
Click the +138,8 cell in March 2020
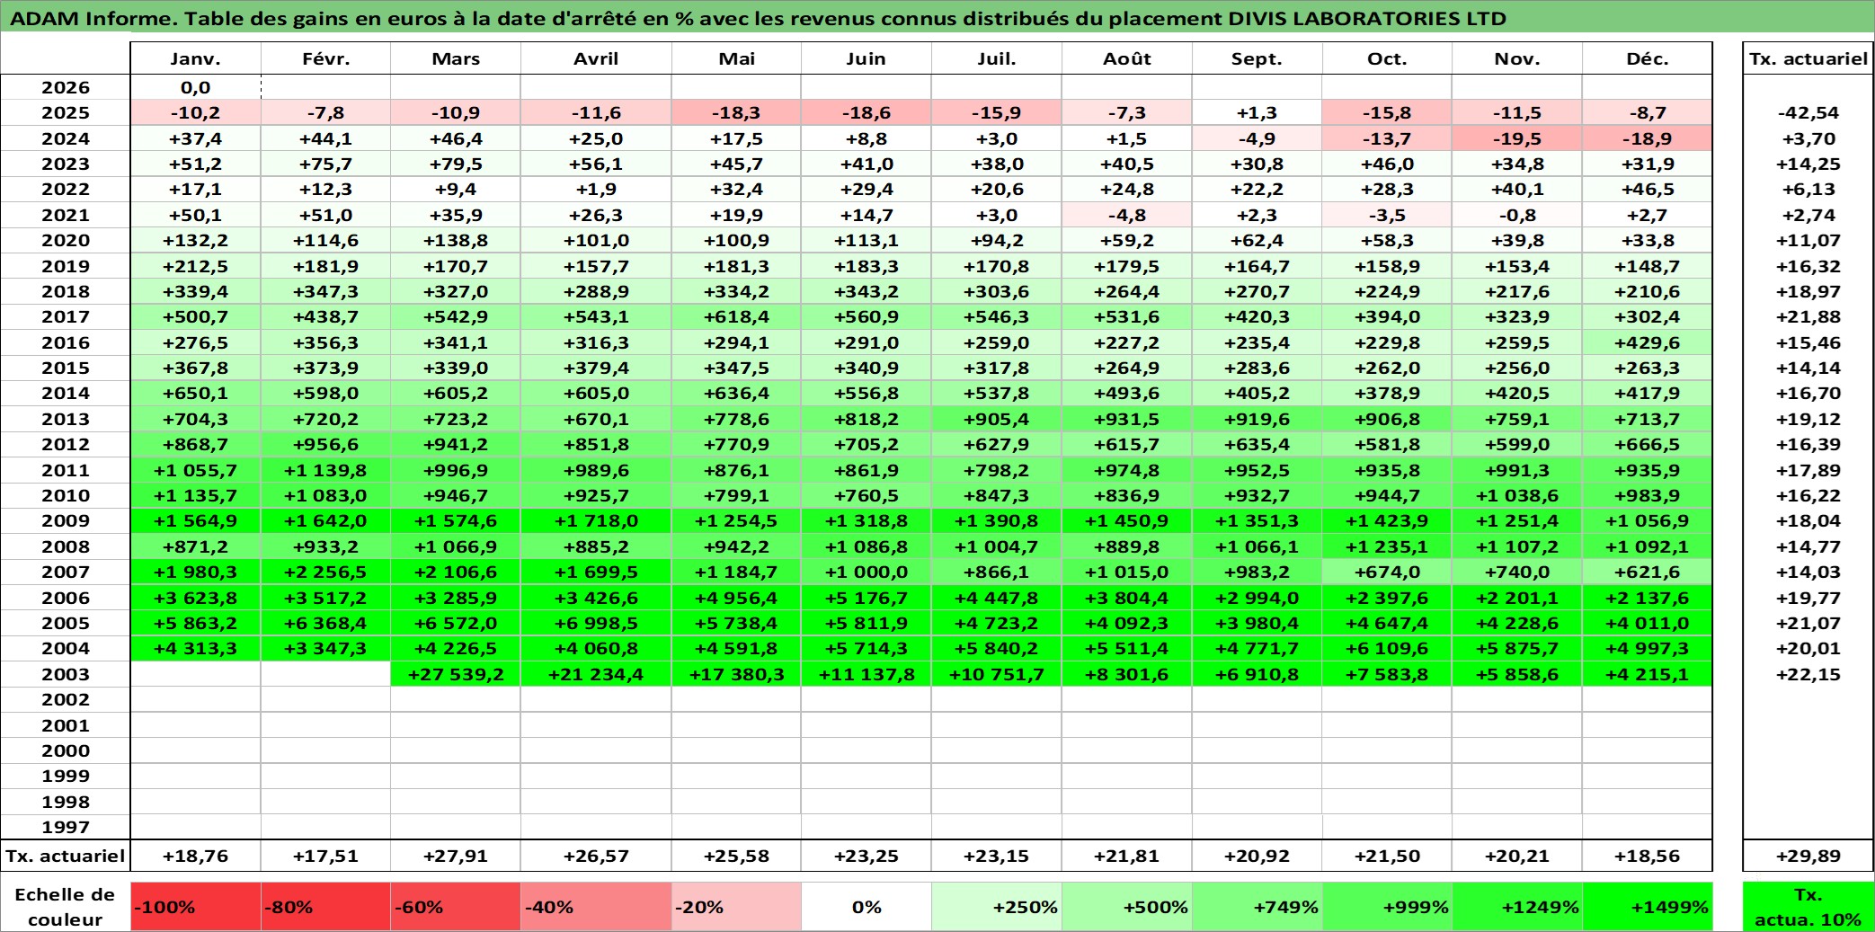coord(456,240)
